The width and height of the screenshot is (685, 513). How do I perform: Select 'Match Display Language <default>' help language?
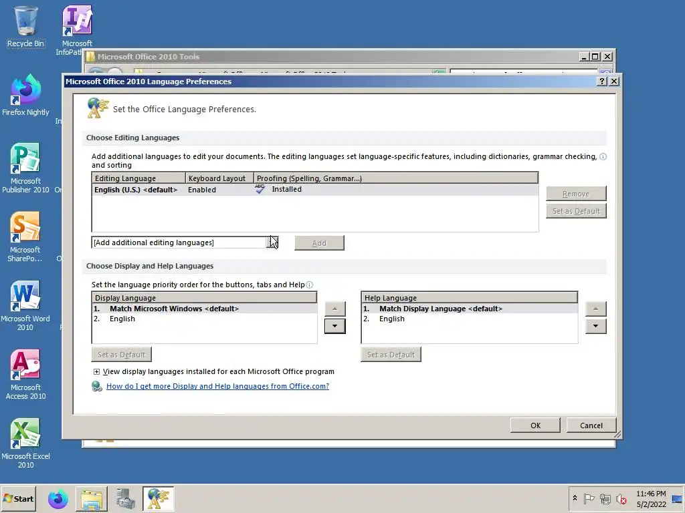coord(469,309)
